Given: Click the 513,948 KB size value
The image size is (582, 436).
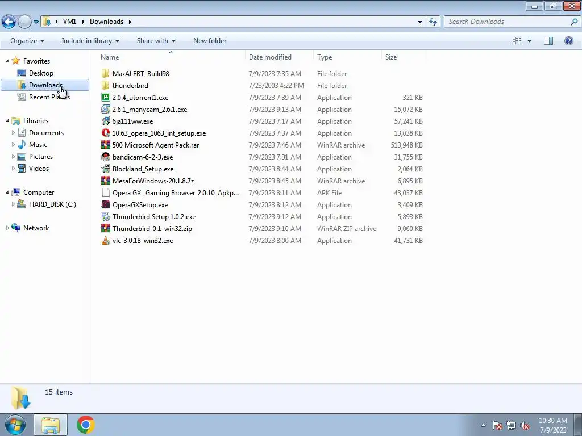Looking at the screenshot, I should (x=406, y=145).
